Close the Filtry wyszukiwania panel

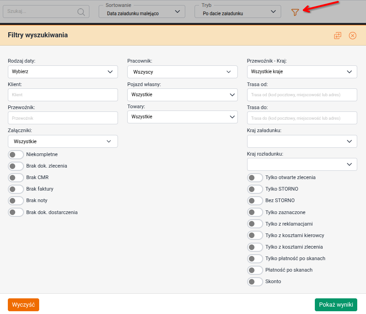click(353, 35)
